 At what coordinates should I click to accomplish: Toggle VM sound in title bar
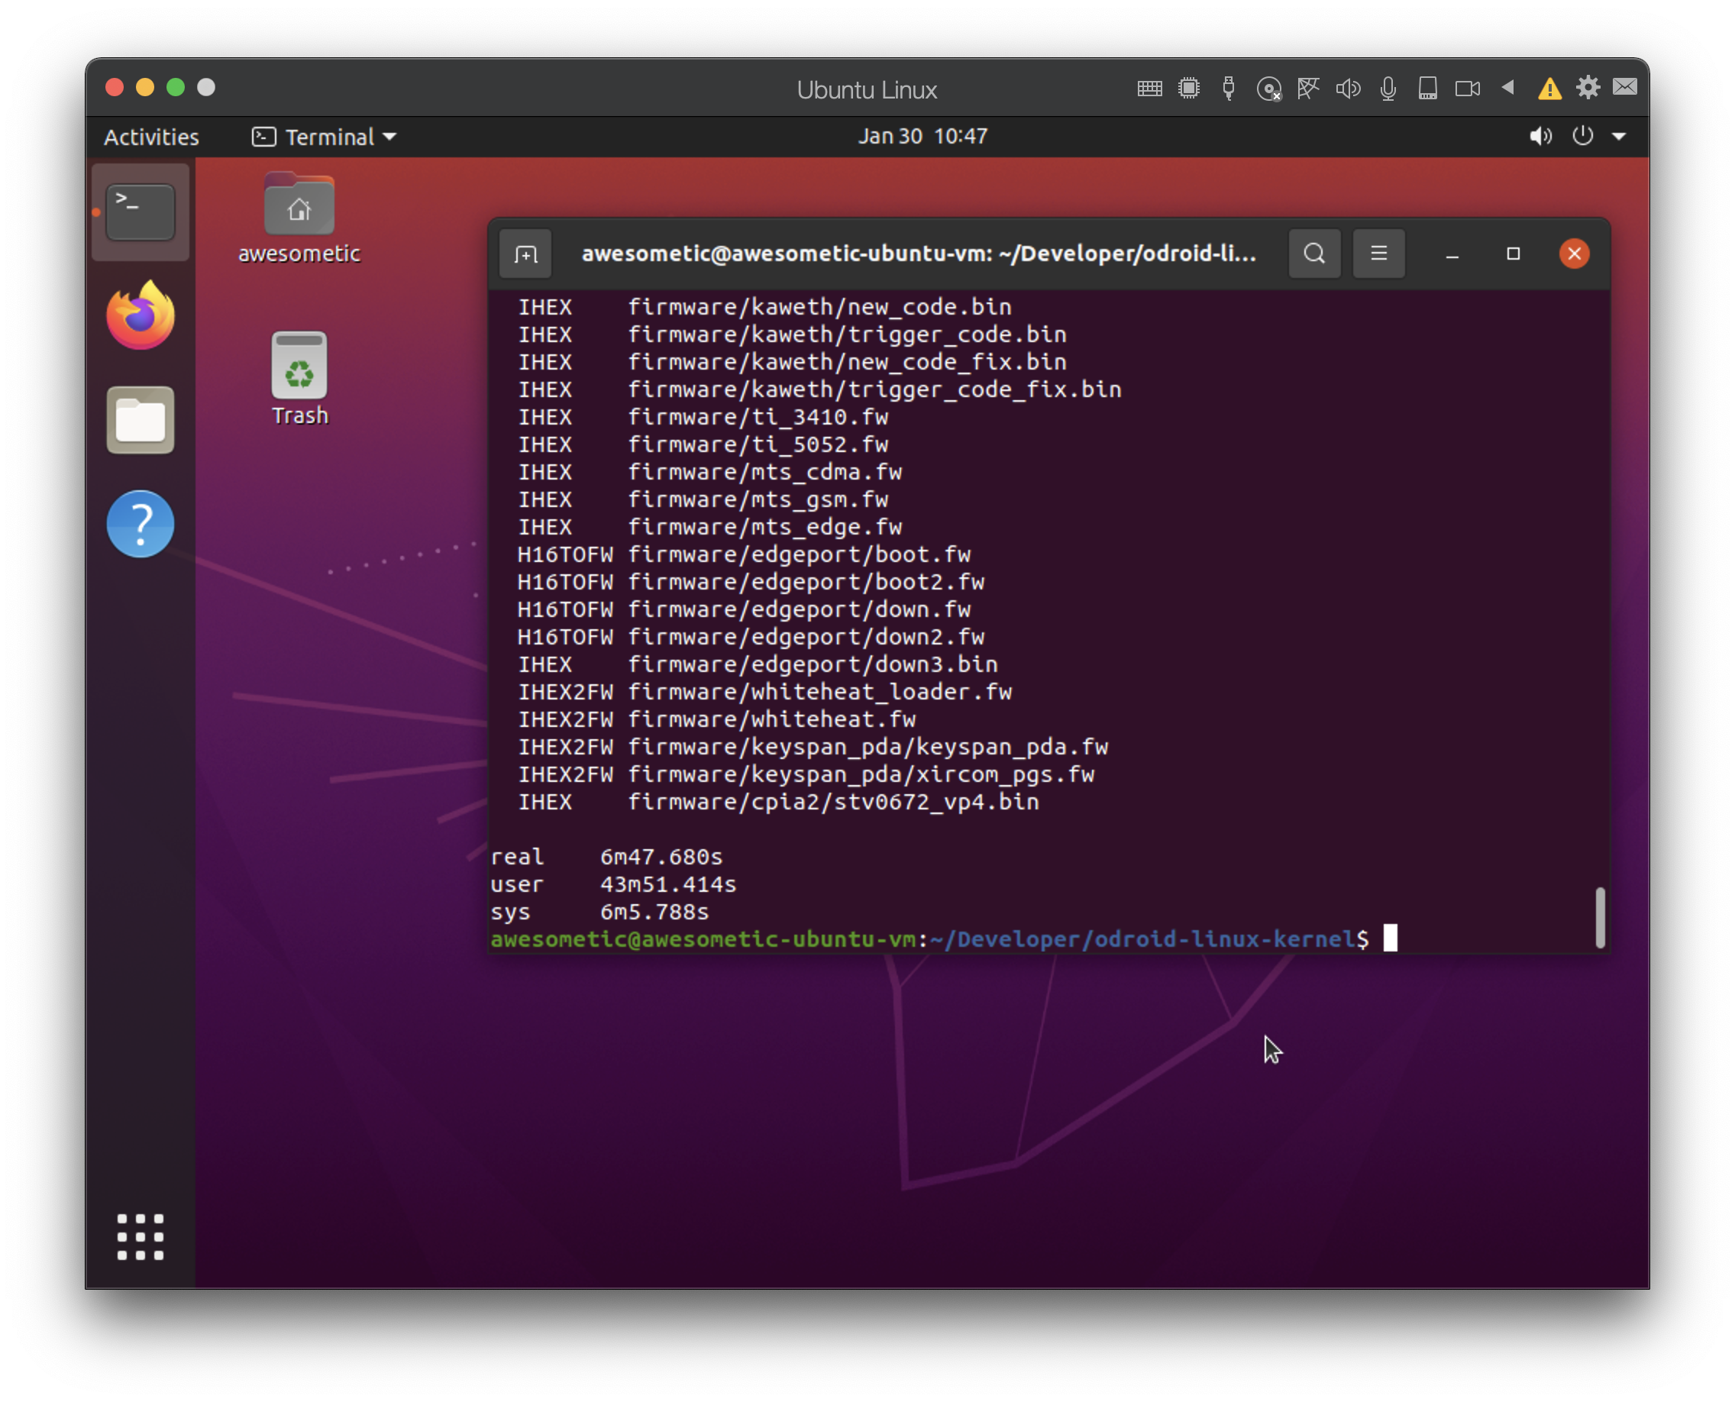(x=1347, y=88)
